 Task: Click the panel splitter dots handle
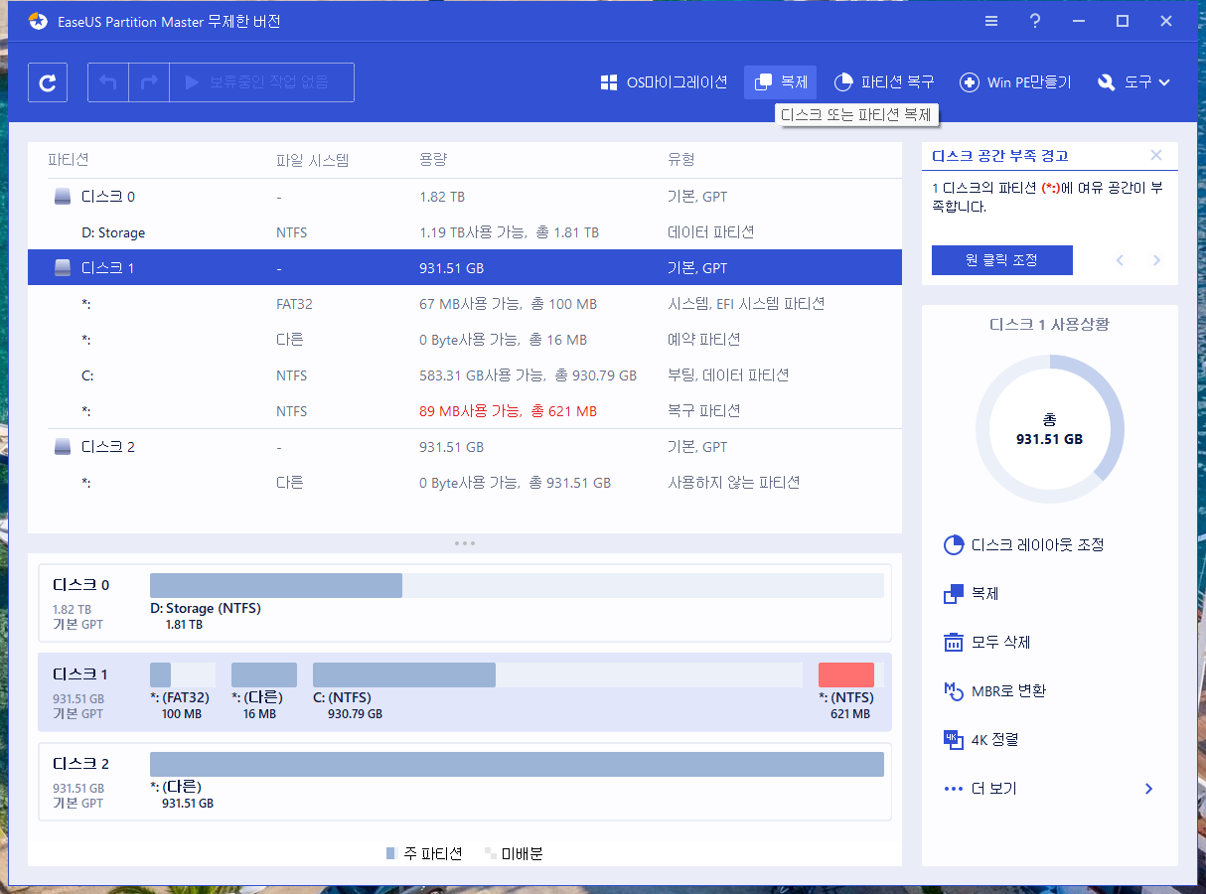(465, 543)
